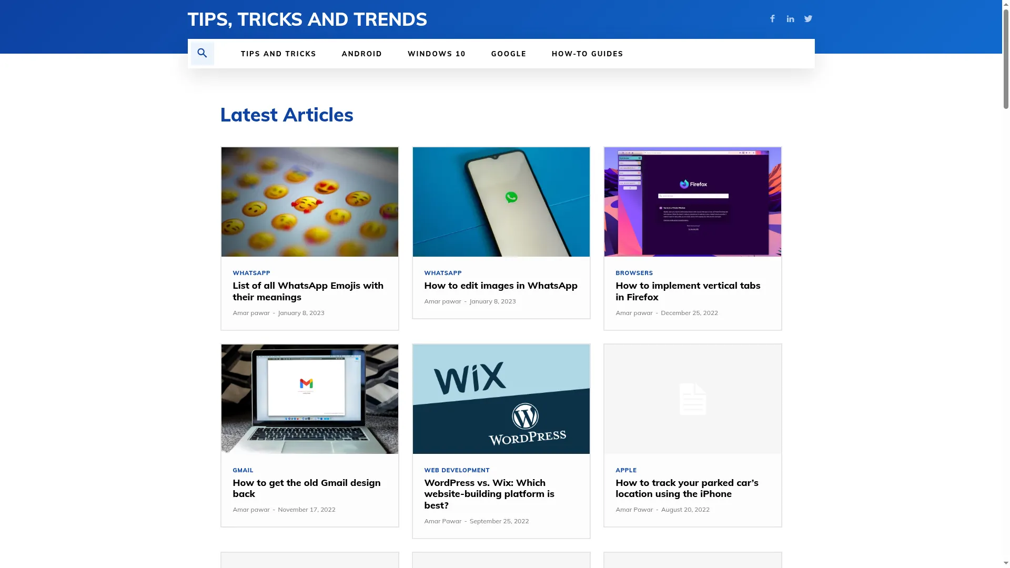1010x568 pixels.
Task: Read 'List of all WhatsApp Emojis with their meanings'
Action: (308, 291)
